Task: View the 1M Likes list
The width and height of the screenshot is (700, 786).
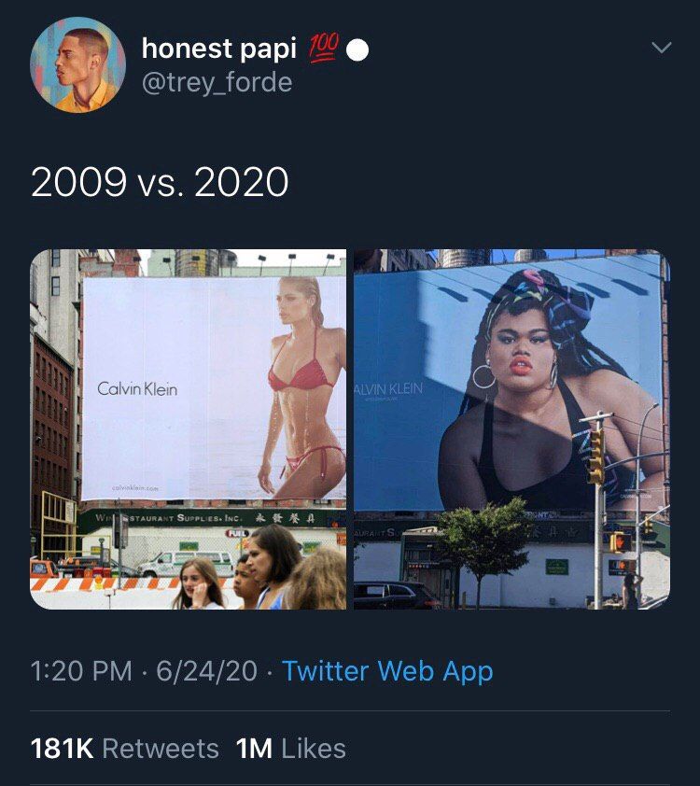Action: (290, 749)
